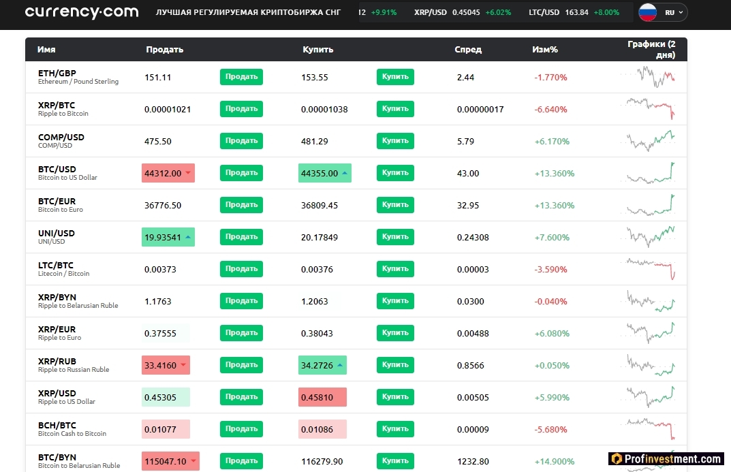
Task: Select the LTC/USD ticker in top bar
Action: pos(574,12)
